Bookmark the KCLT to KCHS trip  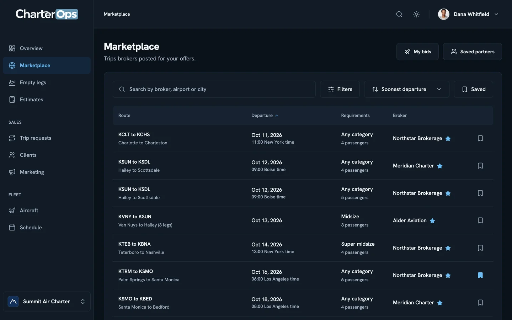(x=480, y=138)
